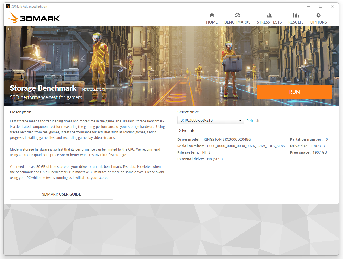Click the Results bar graph icon
The width and height of the screenshot is (343, 259).
296,15
